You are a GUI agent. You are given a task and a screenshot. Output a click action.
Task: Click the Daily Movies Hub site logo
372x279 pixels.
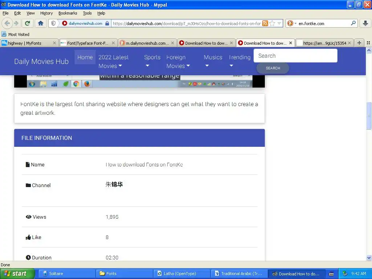click(41, 61)
